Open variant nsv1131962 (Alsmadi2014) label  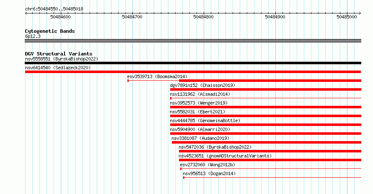[x=200, y=94]
